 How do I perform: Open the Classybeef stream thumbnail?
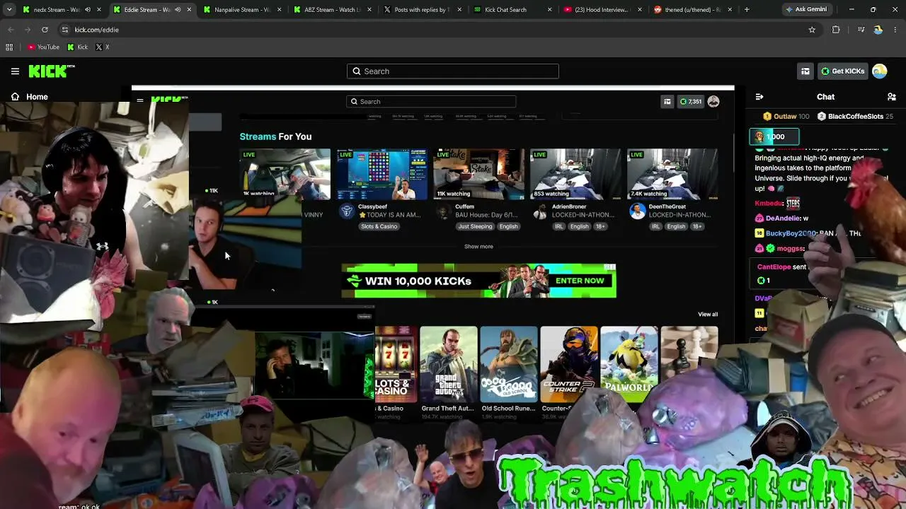(382, 174)
